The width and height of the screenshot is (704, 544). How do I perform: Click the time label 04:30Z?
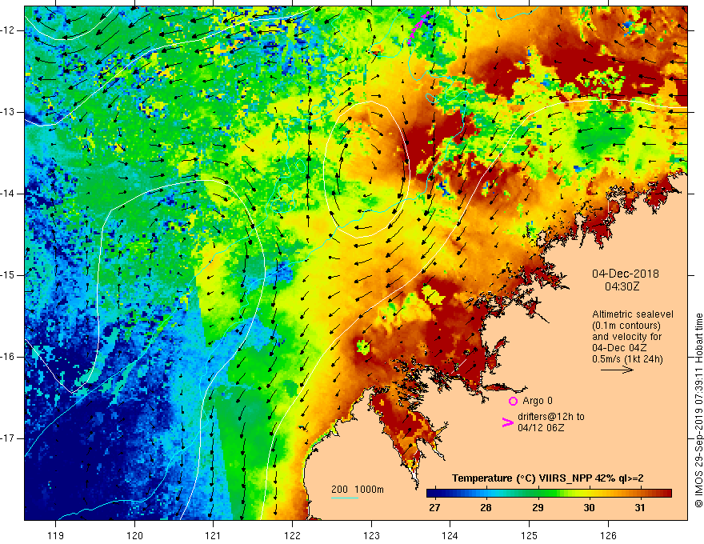point(622,286)
